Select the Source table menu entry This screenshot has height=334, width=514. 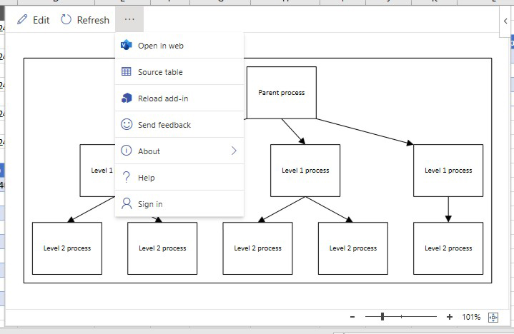pos(179,71)
